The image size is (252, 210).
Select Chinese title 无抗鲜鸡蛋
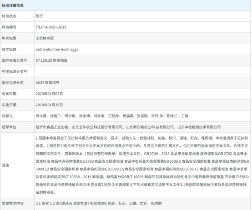click(x=45, y=38)
